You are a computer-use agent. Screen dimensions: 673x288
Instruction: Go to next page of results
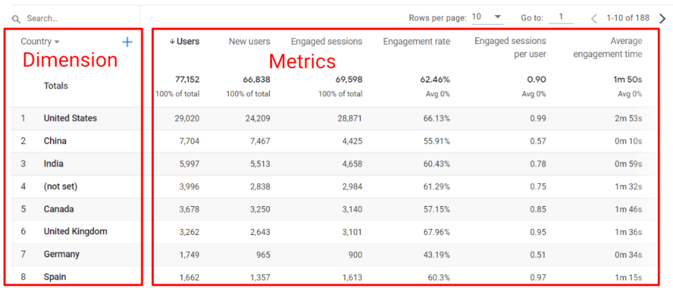(662, 18)
